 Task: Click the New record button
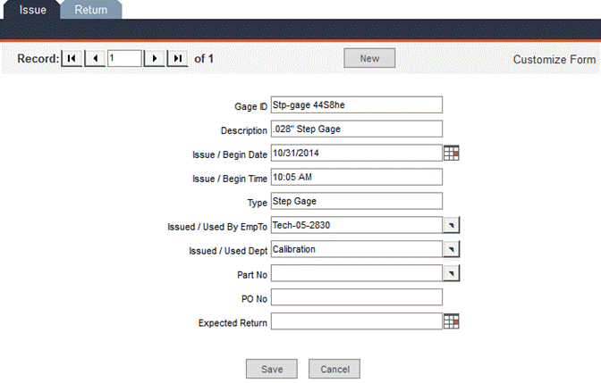(x=369, y=59)
